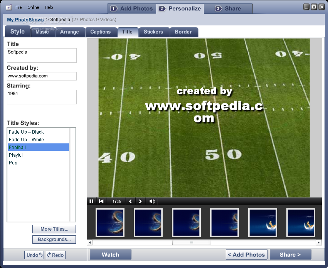
Task: Switch to the Stickers tab
Action: (153, 32)
